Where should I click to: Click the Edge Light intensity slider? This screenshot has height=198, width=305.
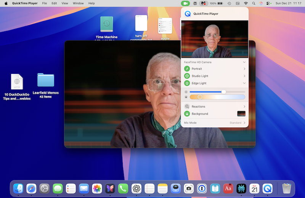[224, 92]
